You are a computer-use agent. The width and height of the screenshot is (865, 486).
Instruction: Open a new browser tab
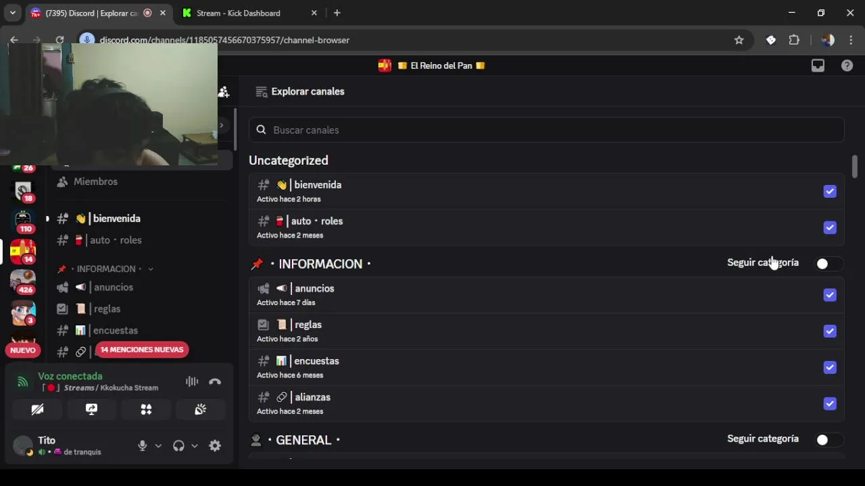[x=337, y=13]
